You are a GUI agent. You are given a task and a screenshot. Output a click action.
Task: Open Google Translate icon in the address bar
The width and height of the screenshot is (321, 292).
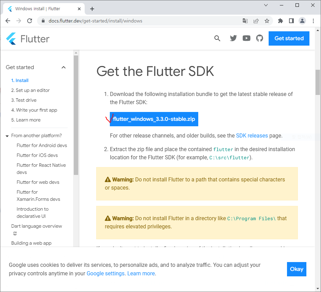pos(245,21)
